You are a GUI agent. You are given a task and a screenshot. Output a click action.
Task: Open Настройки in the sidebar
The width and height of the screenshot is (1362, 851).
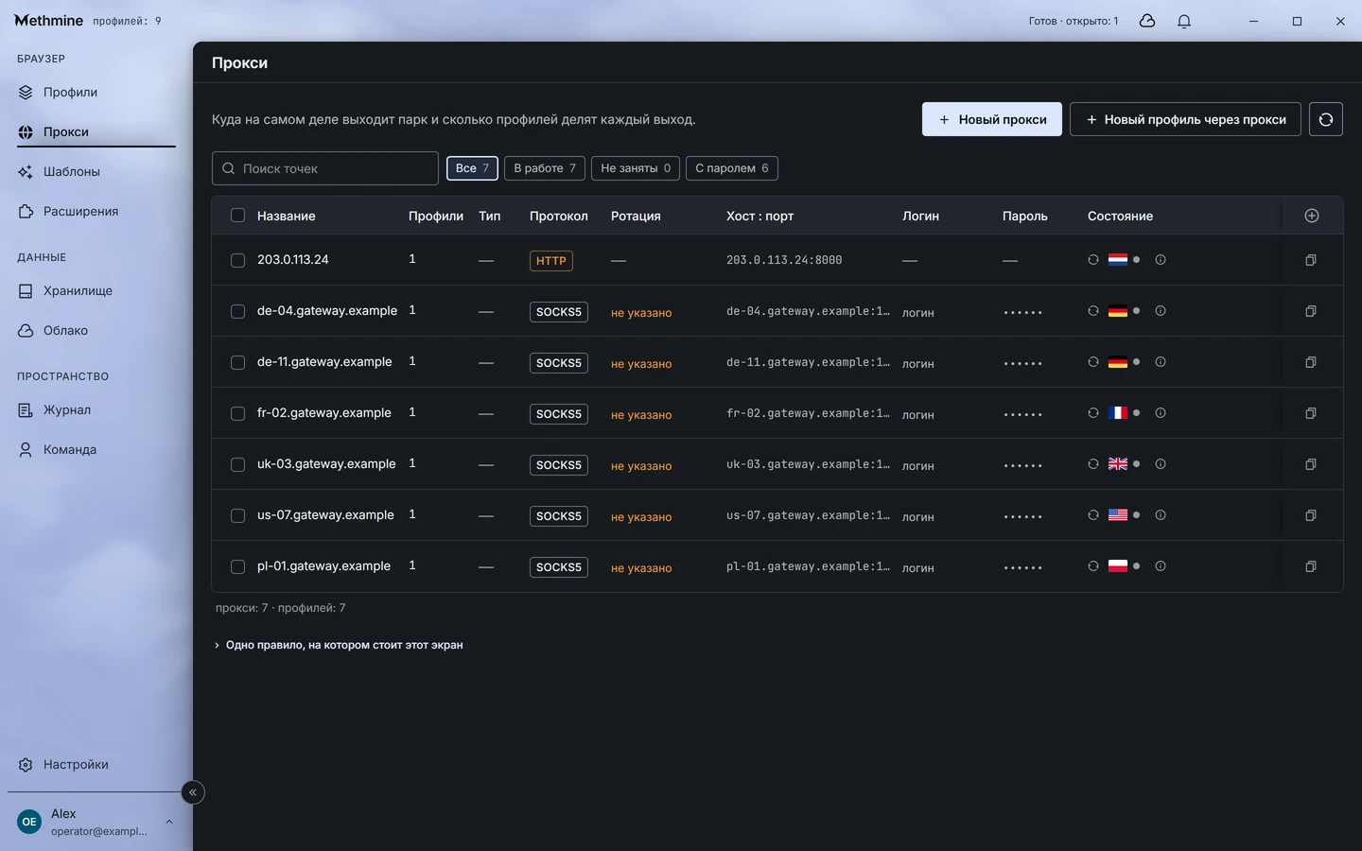point(96,765)
